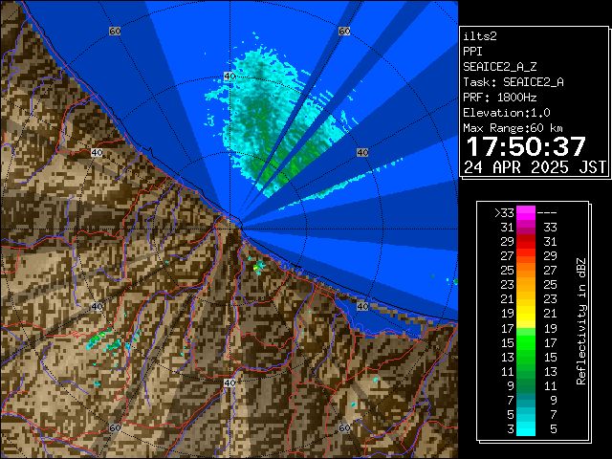Pick the cyan 3–5 dBZ legend band
Viewport: 612px width, 459px height.
pos(526,428)
